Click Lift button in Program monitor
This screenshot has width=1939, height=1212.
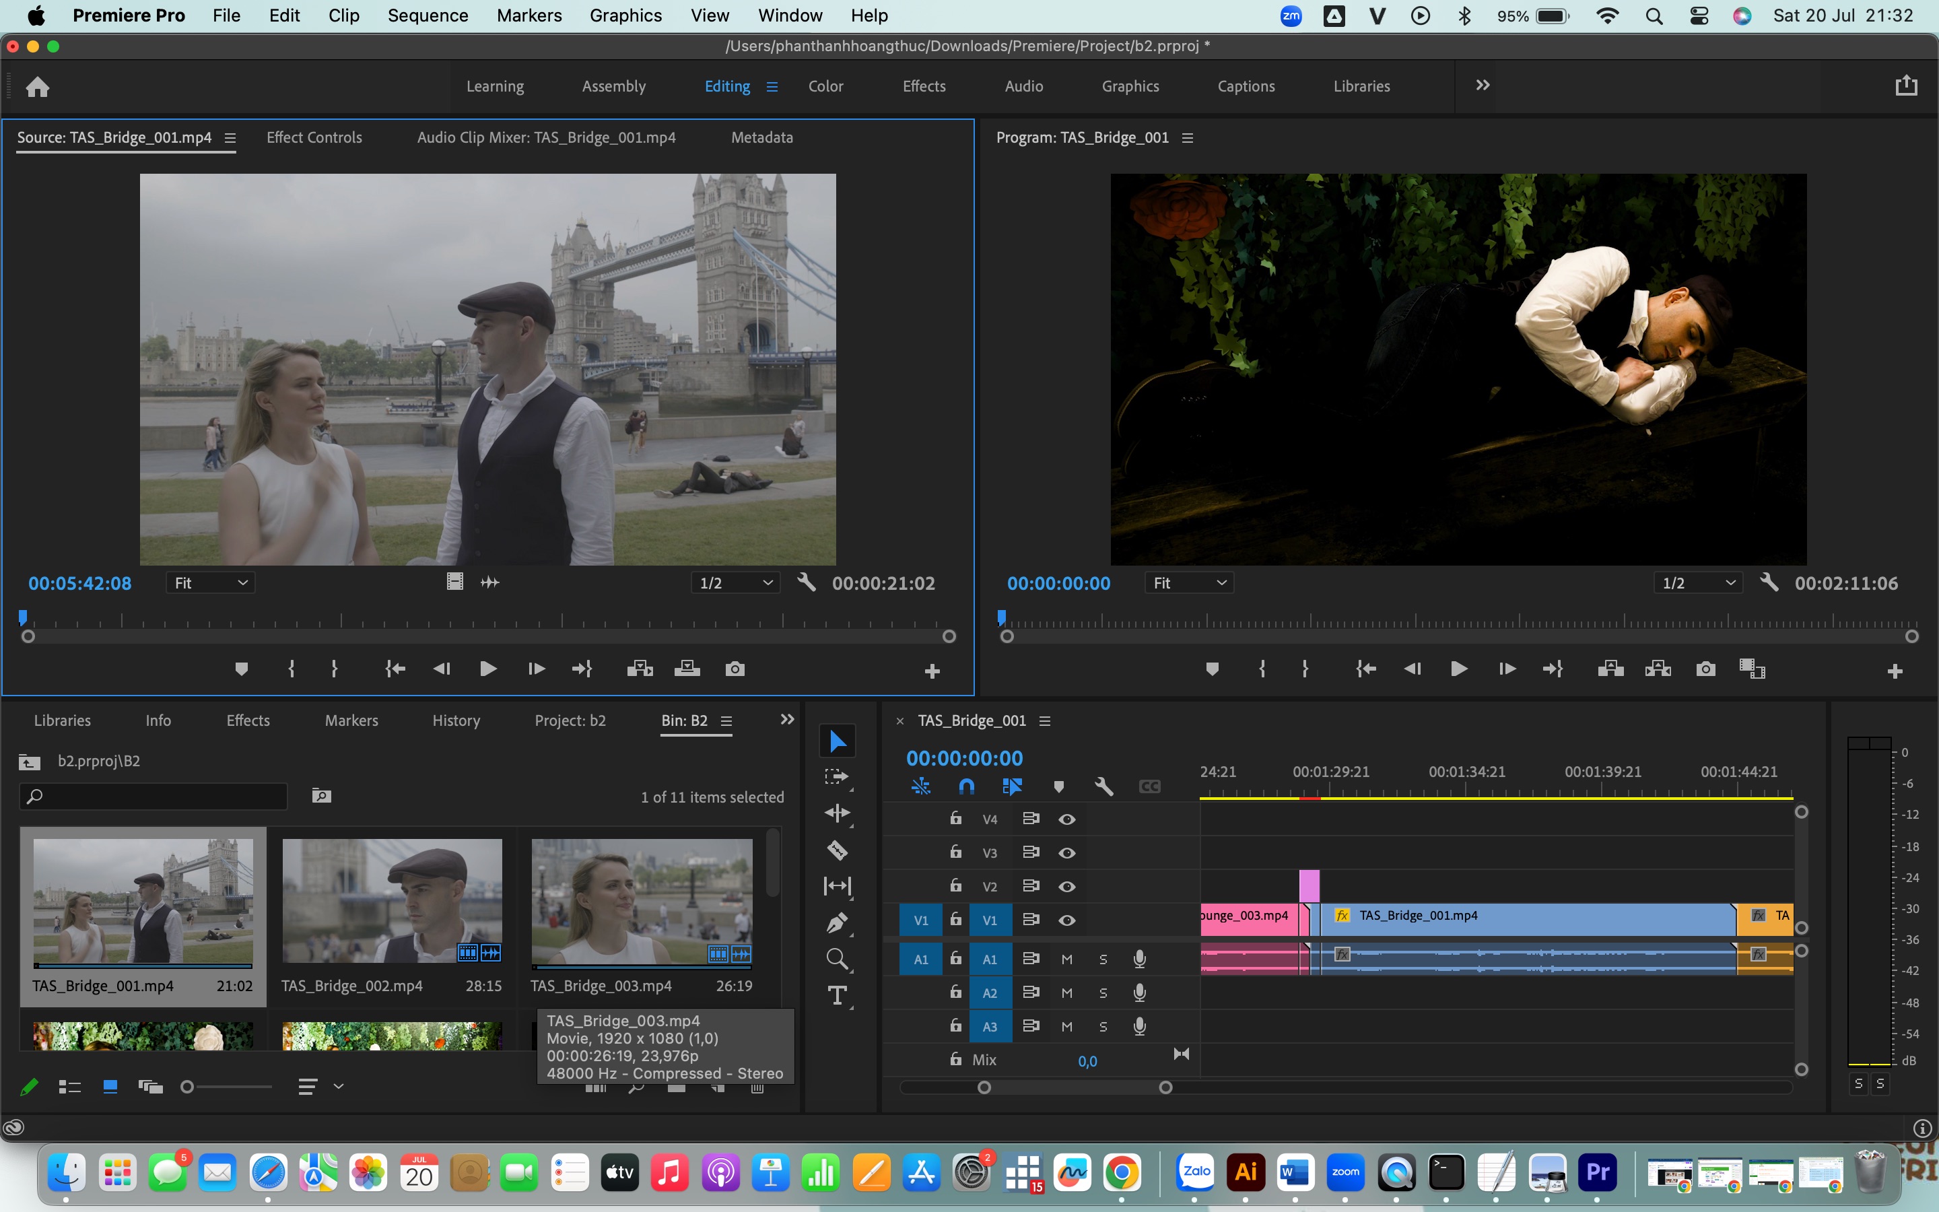pyautogui.click(x=1610, y=669)
